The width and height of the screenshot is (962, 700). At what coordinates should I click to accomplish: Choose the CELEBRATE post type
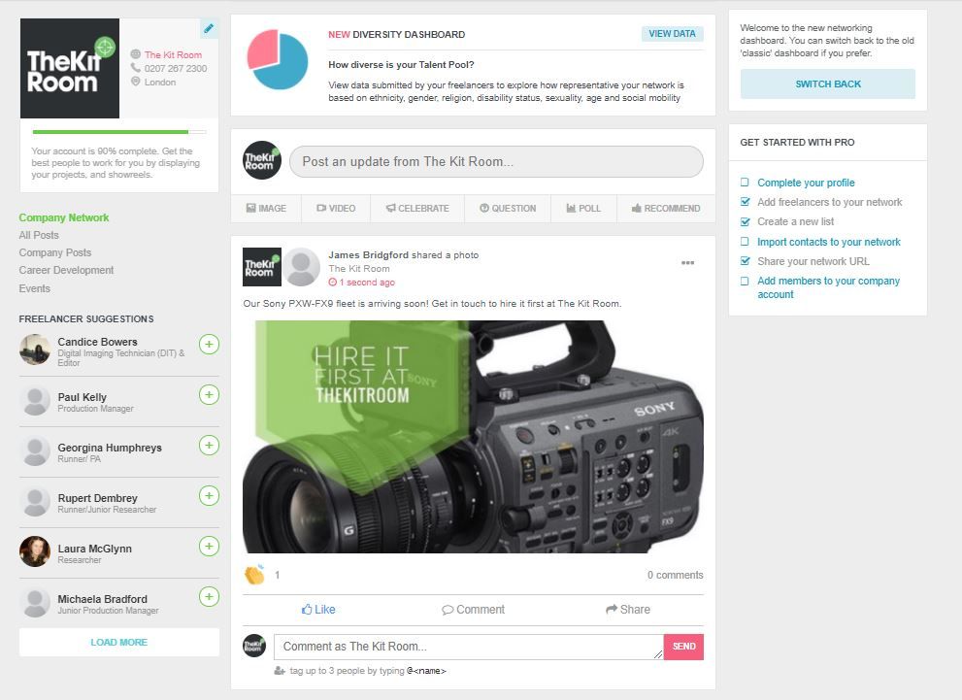[417, 209]
